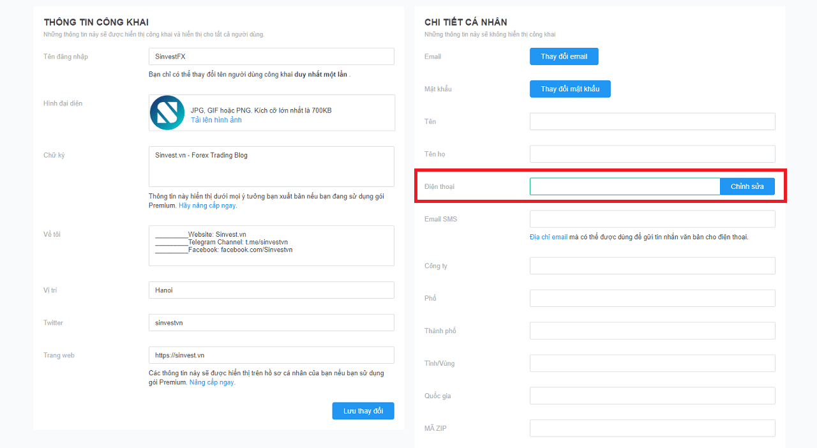Click the 'Thay đổi mật khẩu' button
The image size is (817, 448).
click(570, 89)
